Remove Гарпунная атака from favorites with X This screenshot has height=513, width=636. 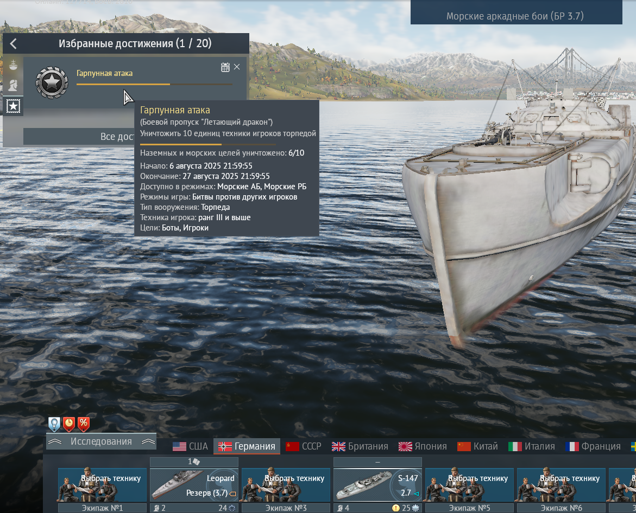(x=237, y=67)
